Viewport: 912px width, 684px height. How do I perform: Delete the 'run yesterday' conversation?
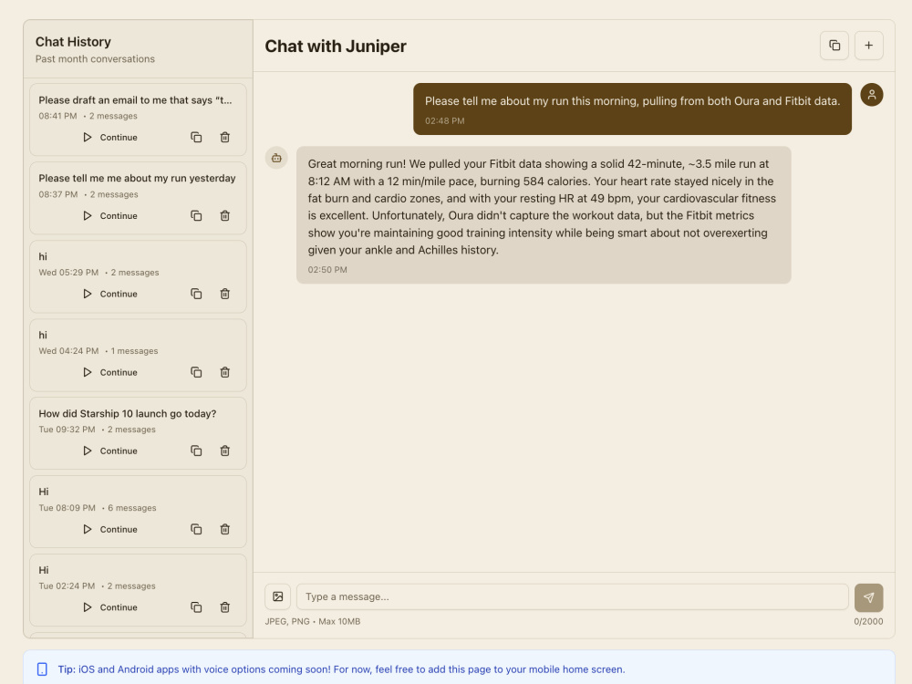(x=224, y=216)
